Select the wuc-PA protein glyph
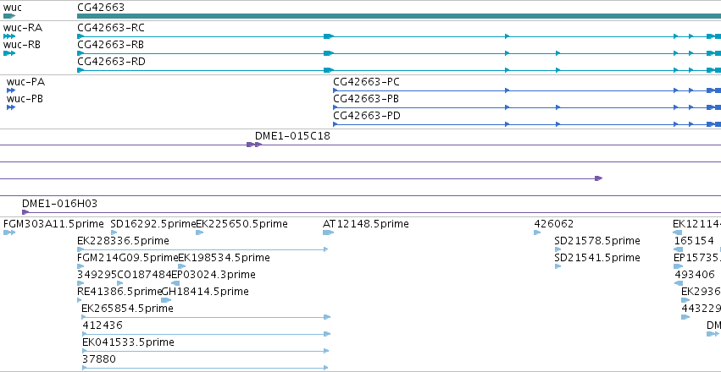The height and width of the screenshot is (372, 721). coord(11,90)
